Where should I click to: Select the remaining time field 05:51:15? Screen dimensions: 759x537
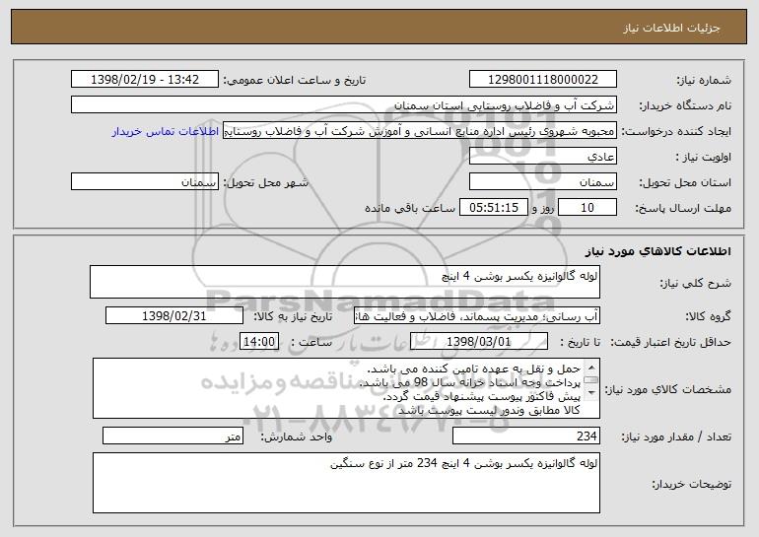coord(493,208)
